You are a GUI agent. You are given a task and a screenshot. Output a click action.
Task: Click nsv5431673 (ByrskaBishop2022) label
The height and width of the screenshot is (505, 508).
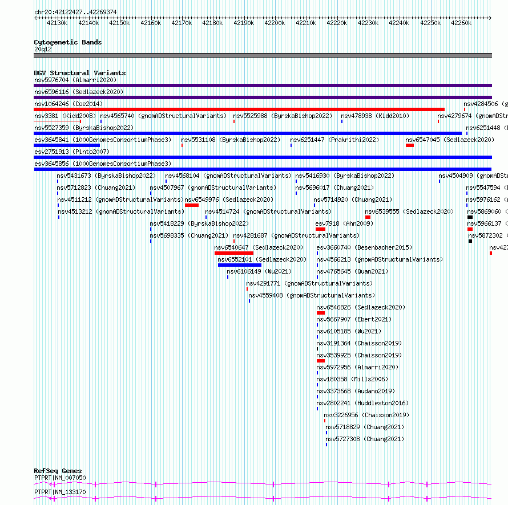pyautogui.click(x=106, y=176)
